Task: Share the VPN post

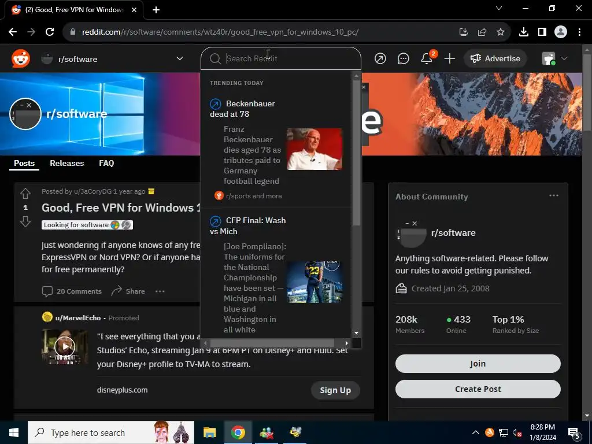Action: [x=128, y=291]
